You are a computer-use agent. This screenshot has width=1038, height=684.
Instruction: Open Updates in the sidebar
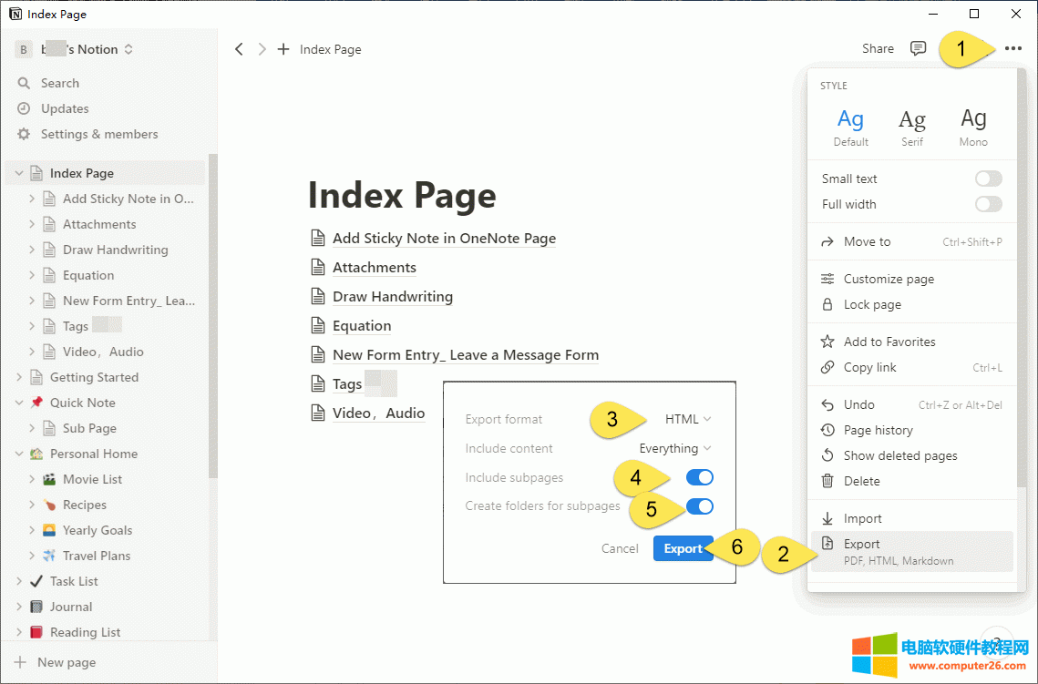(x=64, y=108)
